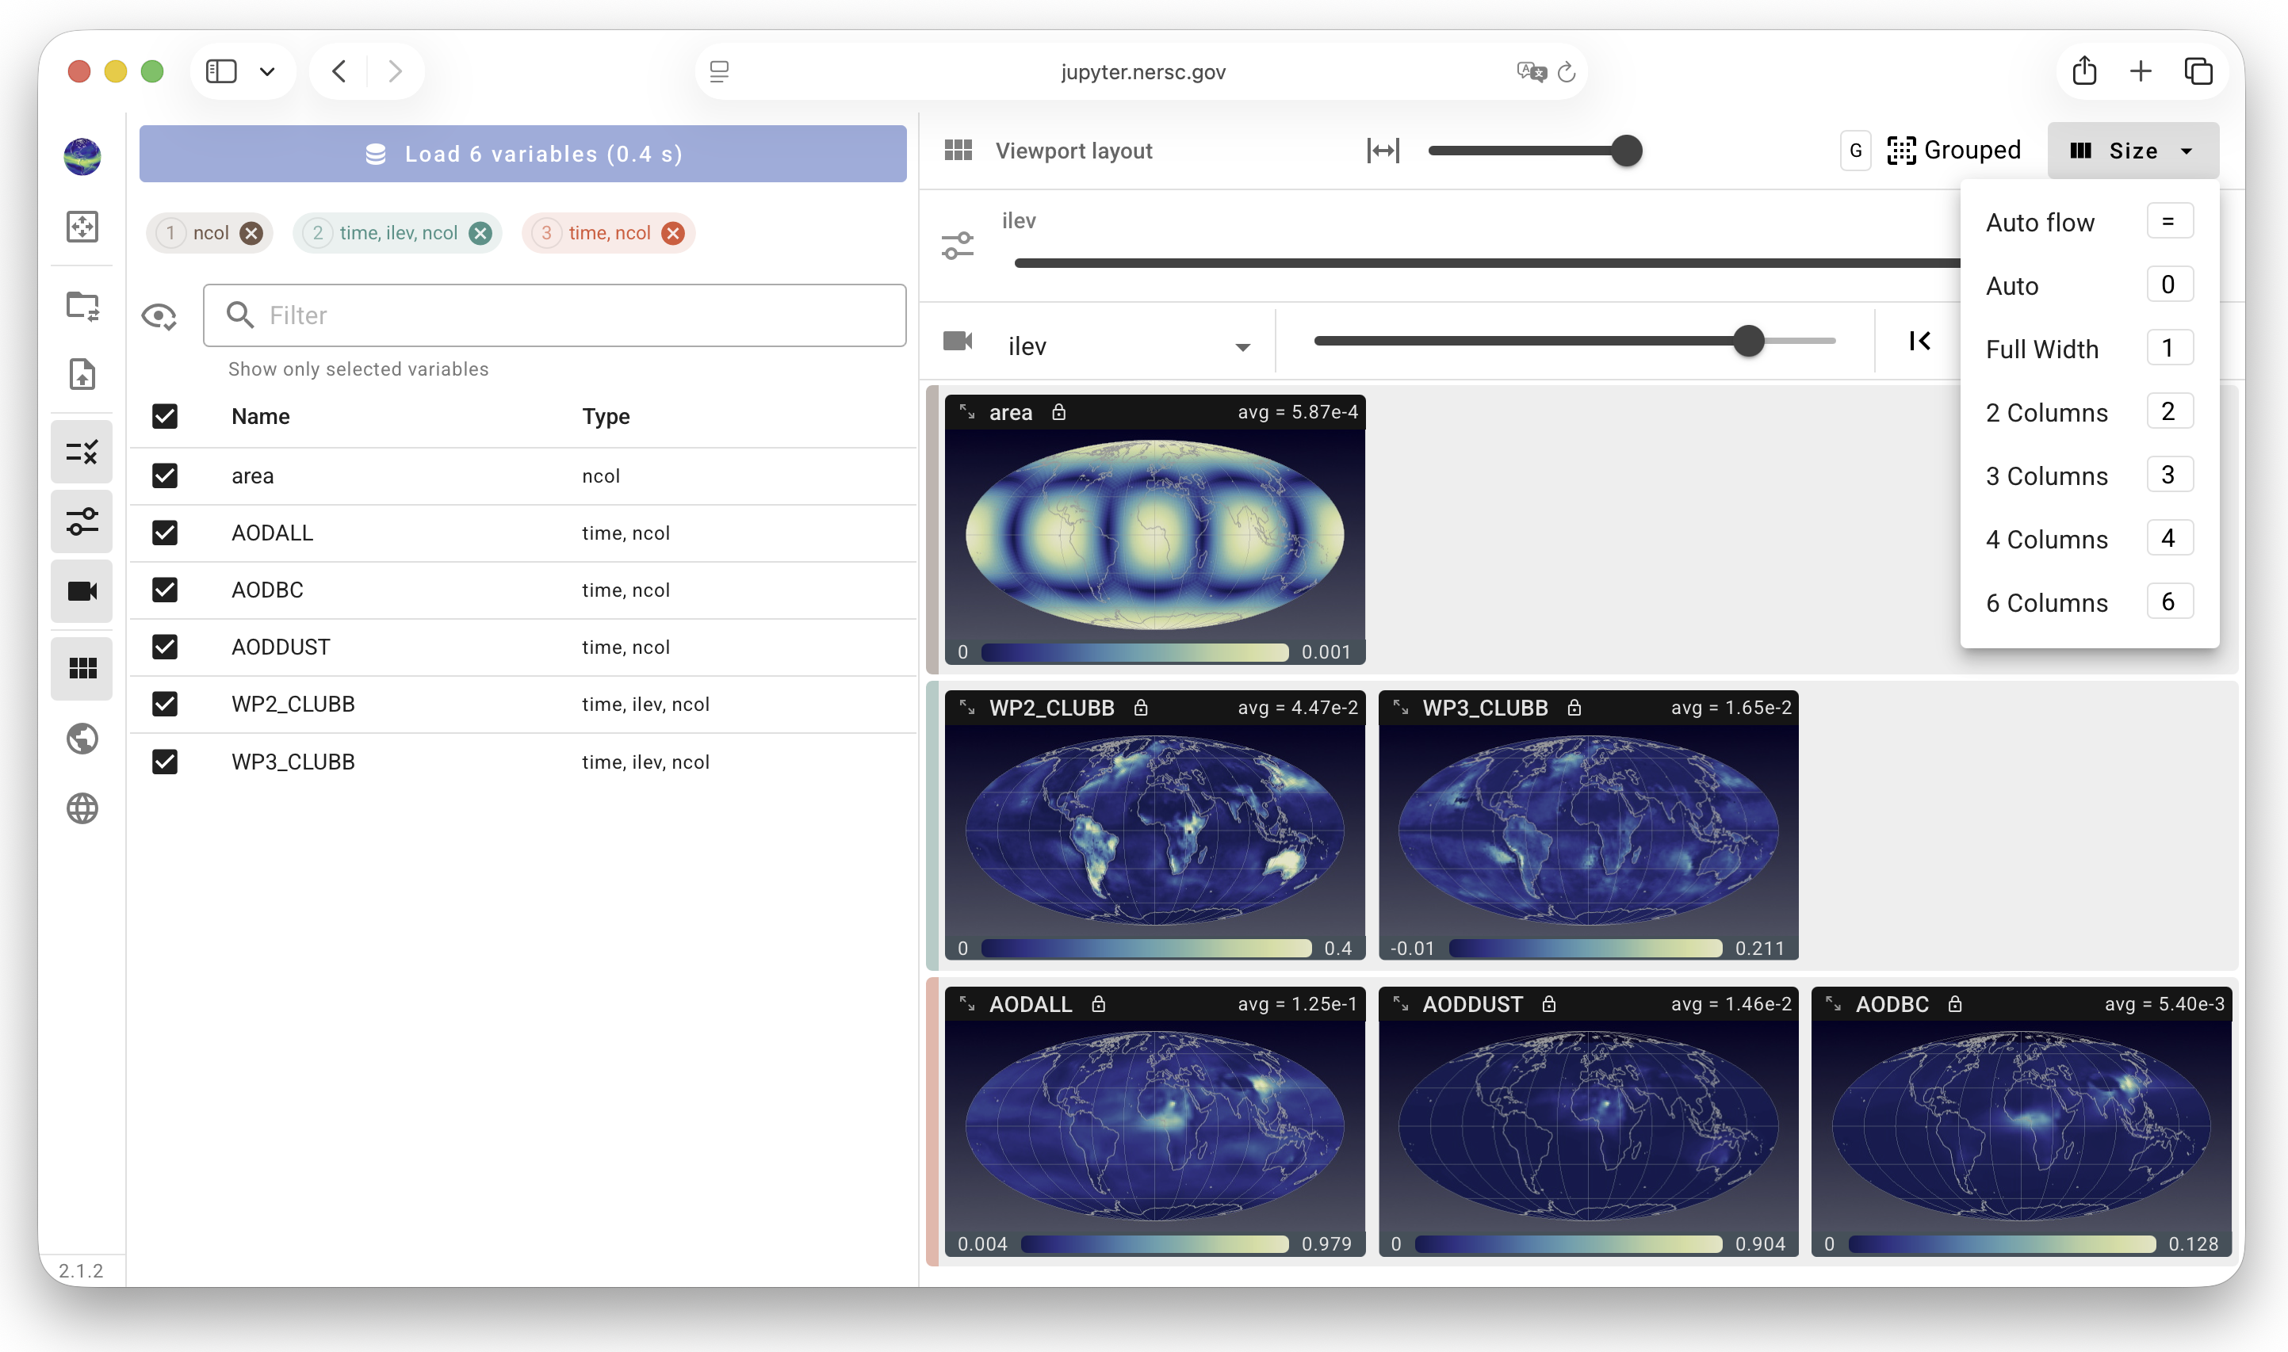The image size is (2288, 1352).
Task: Select the viewport layout grid icon
Action: (82, 668)
